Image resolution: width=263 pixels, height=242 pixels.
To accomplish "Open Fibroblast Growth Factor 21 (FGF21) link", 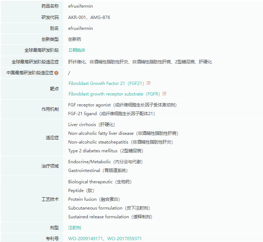I will tap(106, 83).
